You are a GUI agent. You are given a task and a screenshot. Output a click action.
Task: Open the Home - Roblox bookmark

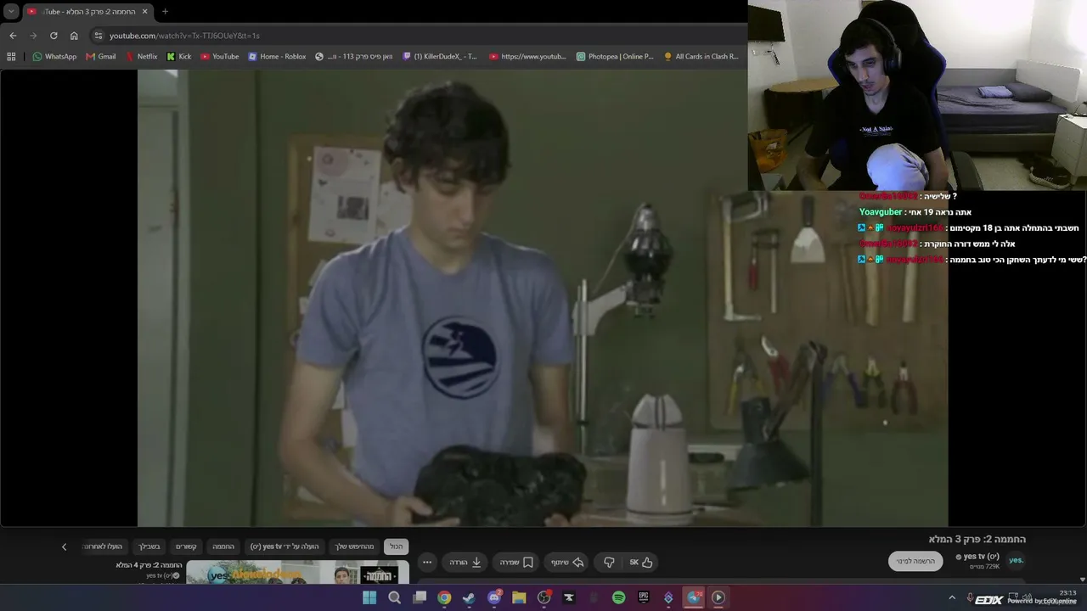(x=277, y=57)
